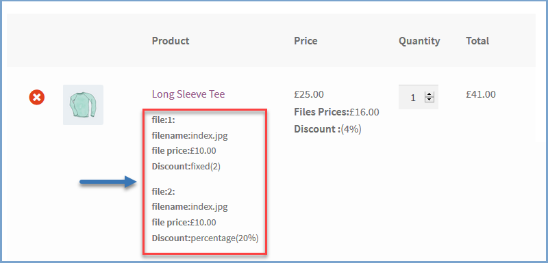The width and height of the screenshot is (548, 263).
Task: Select the £25.00 unit price text
Action: point(309,94)
